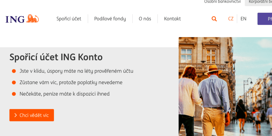Image resolution: width=272 pixels, height=136 pixels.
Task: Click the hero photo of the walking couple
Action: pyautogui.click(x=225, y=87)
